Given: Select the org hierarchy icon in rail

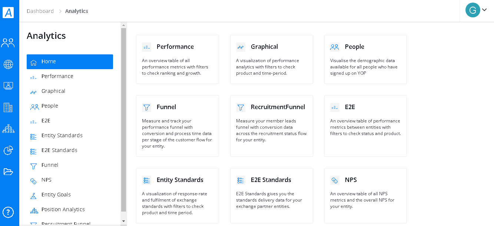Looking at the screenshot, I should click(8, 129).
